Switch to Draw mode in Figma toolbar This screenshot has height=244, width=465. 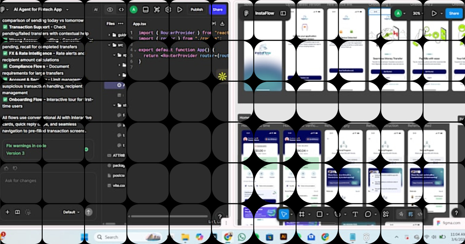(x=400, y=214)
